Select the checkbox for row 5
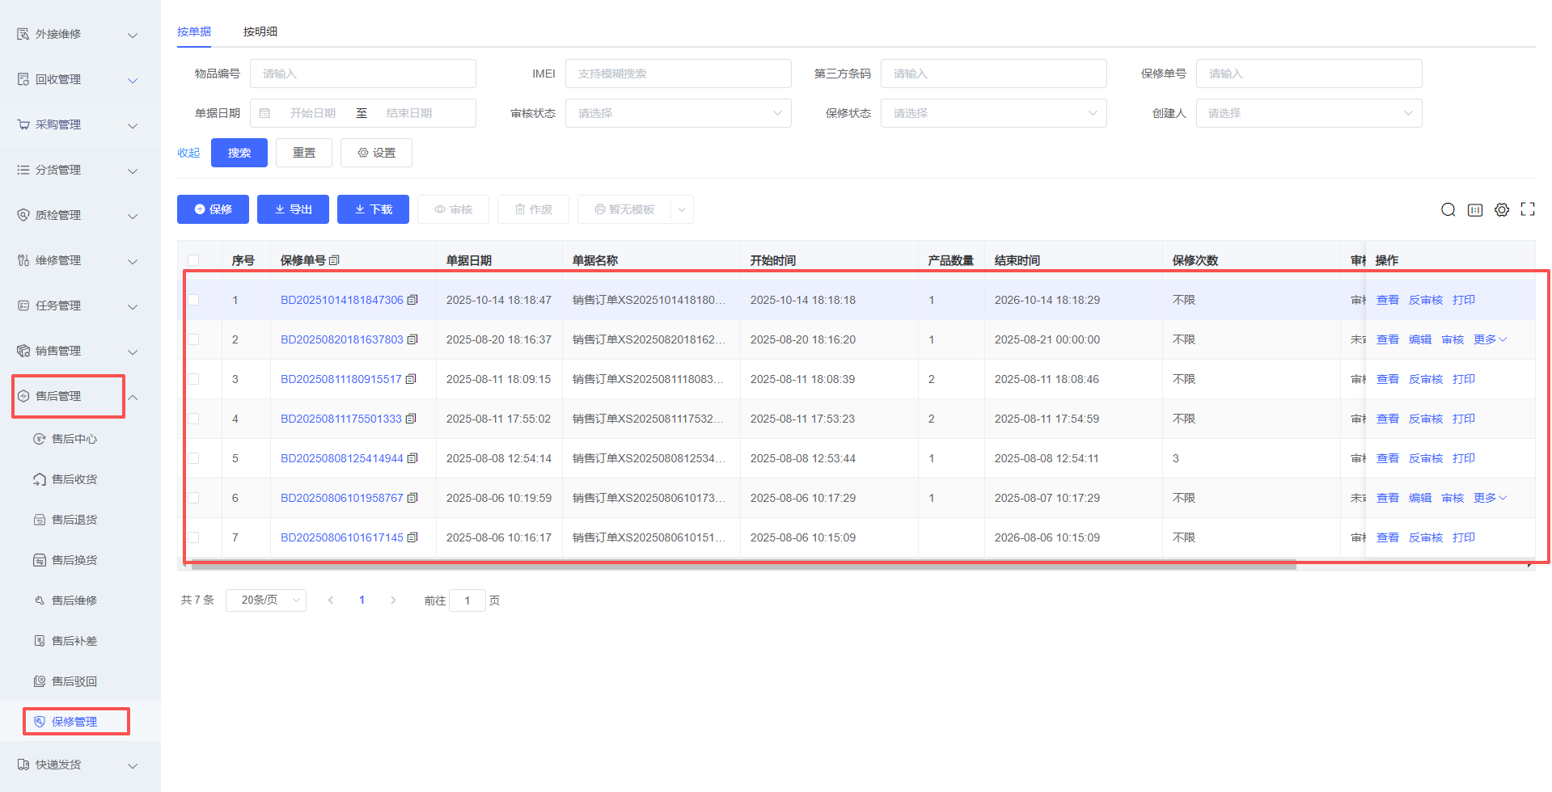Image resolution: width=1552 pixels, height=792 pixels. (193, 458)
